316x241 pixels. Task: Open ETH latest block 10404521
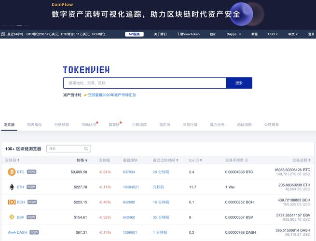pos(131,187)
